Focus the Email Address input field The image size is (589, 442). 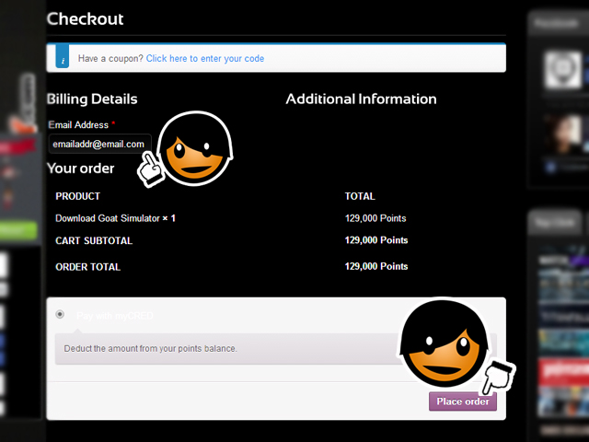click(x=98, y=144)
